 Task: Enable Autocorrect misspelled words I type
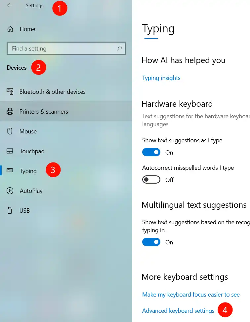151,180
